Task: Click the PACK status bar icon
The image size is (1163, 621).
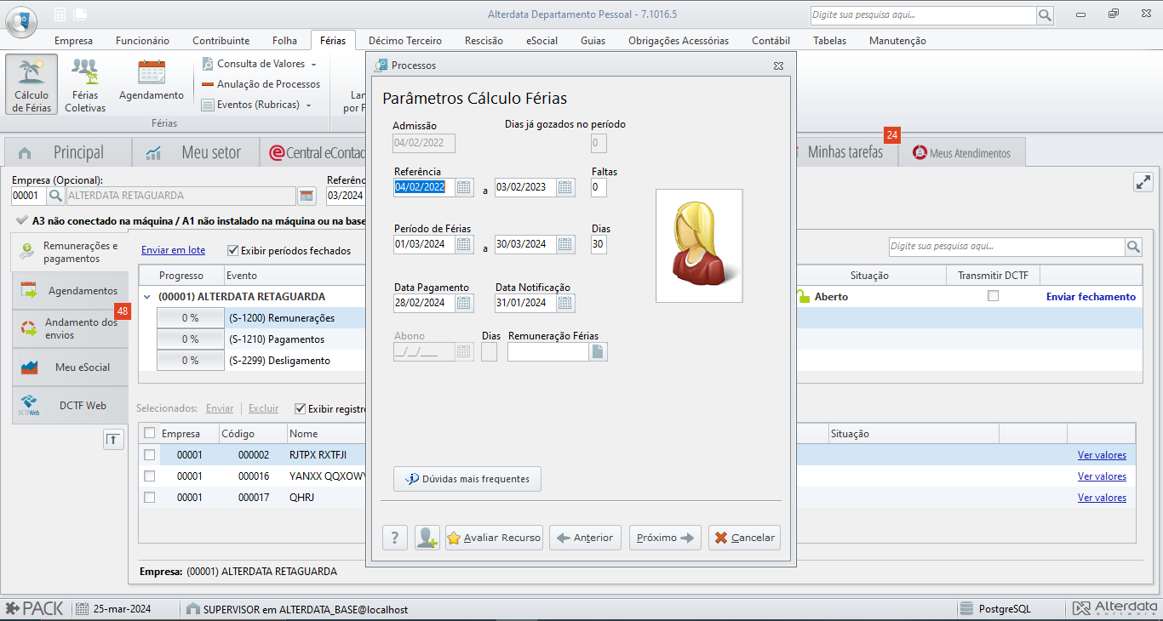Action: tap(36, 609)
